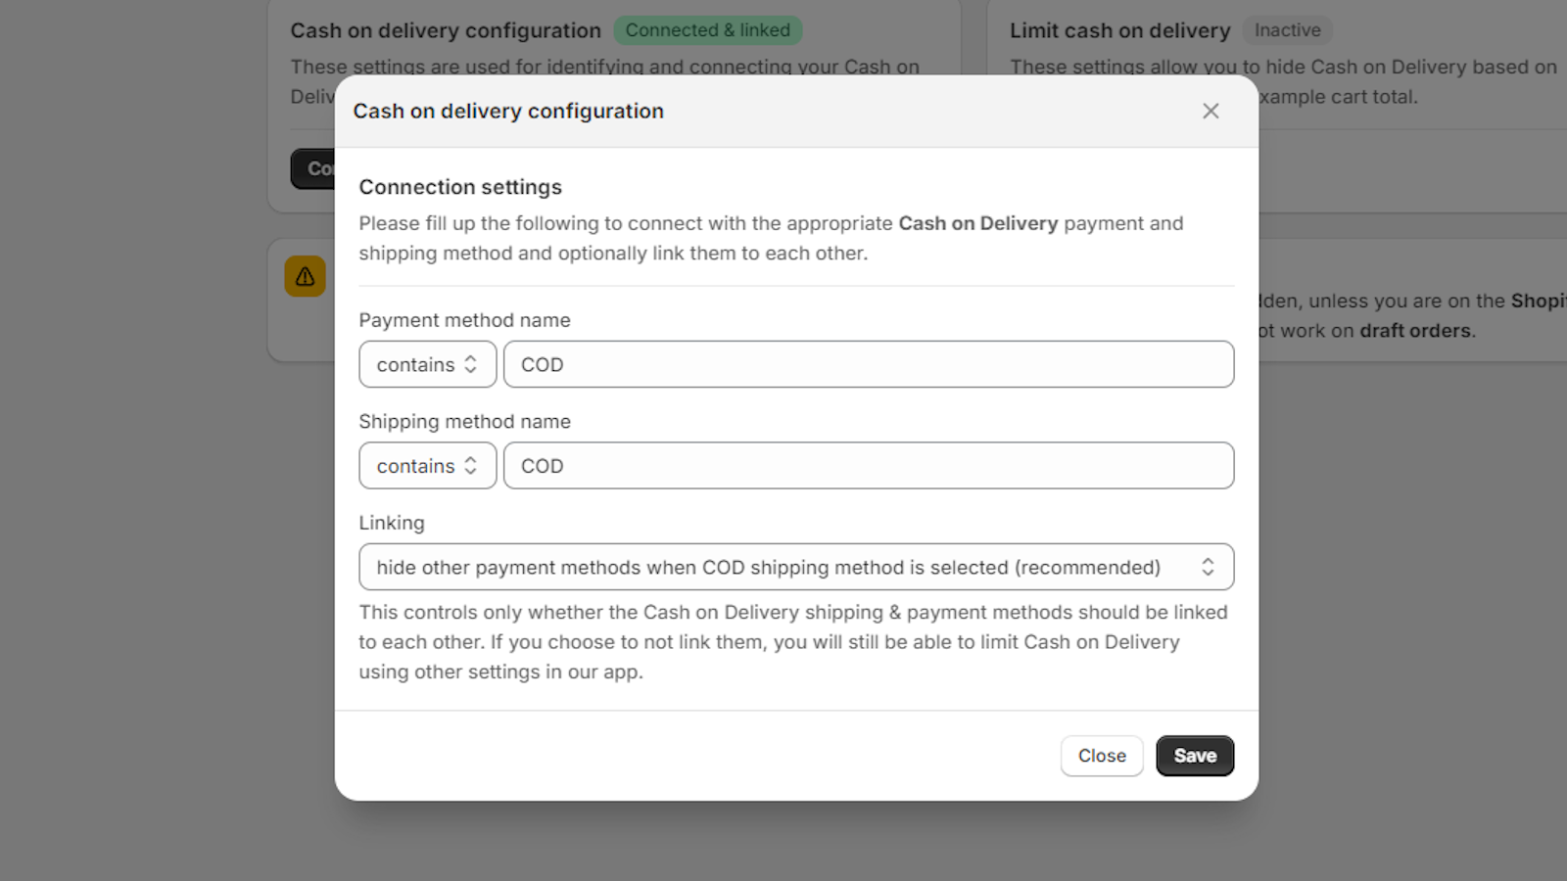
Task: Click the dark button partly hidden behind dialog
Action: coord(313,168)
